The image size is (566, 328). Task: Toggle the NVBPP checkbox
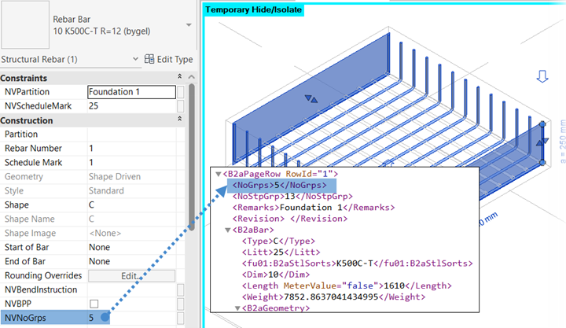point(94,304)
